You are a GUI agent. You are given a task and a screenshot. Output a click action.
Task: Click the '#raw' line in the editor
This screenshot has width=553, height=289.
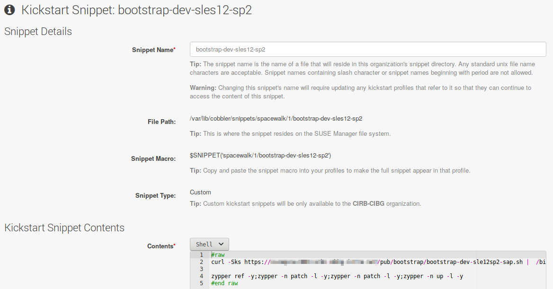(x=218, y=255)
